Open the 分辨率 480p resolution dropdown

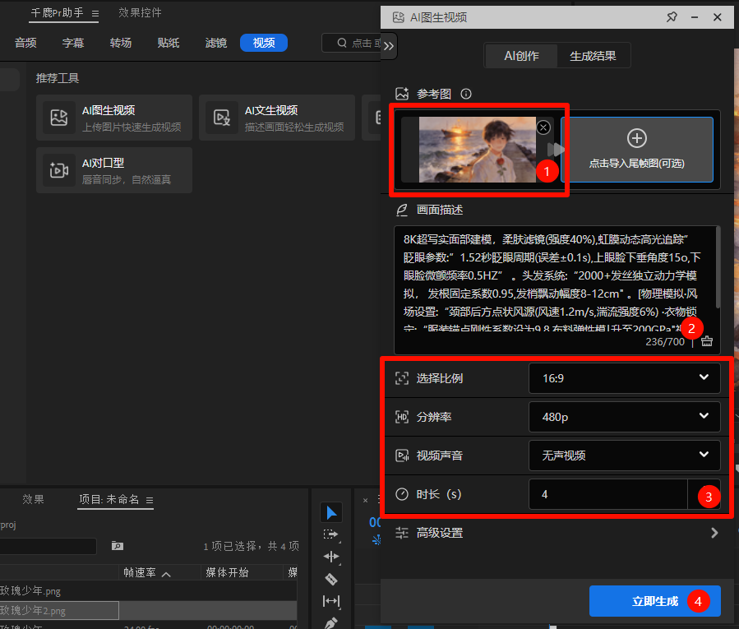[x=624, y=417]
